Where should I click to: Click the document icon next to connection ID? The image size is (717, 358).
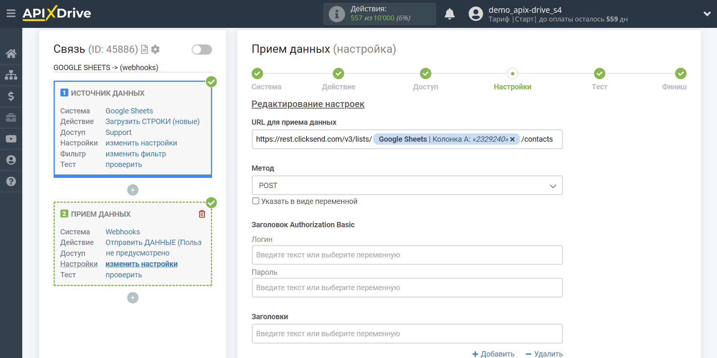(144, 49)
